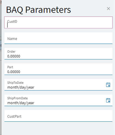The height and width of the screenshot is (135, 115).
Task: Select the Part numeric value 0.00000
Action: click(14, 72)
